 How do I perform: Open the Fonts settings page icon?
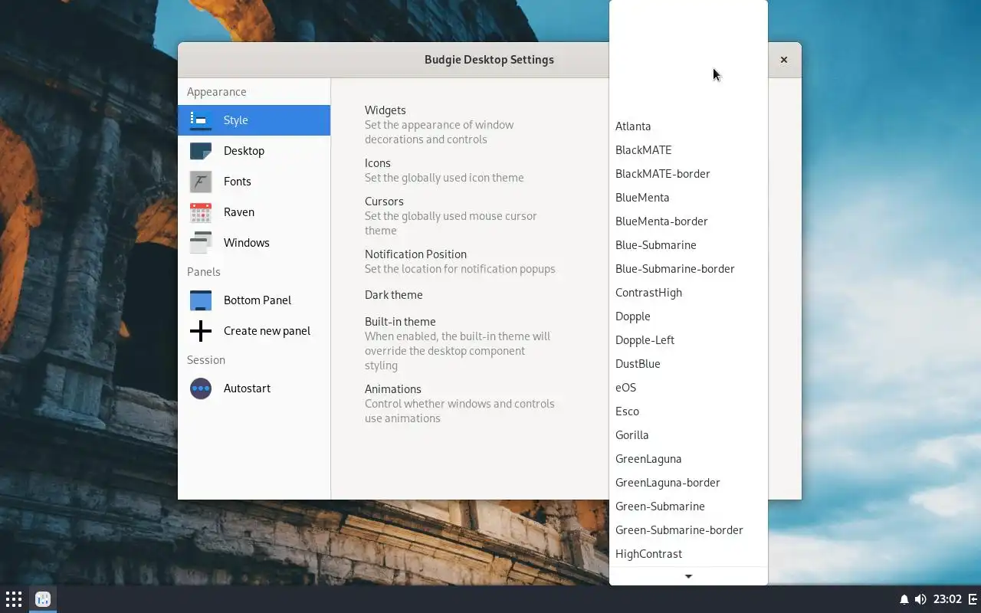click(x=201, y=182)
